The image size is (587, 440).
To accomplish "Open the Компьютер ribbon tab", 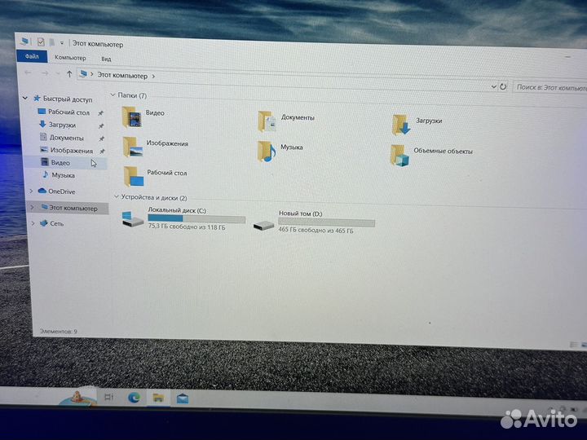I will (70, 58).
